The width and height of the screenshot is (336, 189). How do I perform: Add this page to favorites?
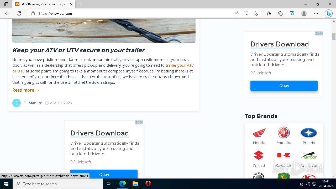point(255,13)
